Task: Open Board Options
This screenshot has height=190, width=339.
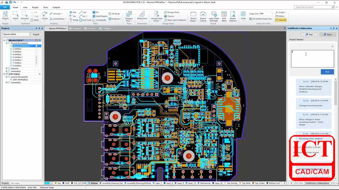Action: (x=233, y=16)
